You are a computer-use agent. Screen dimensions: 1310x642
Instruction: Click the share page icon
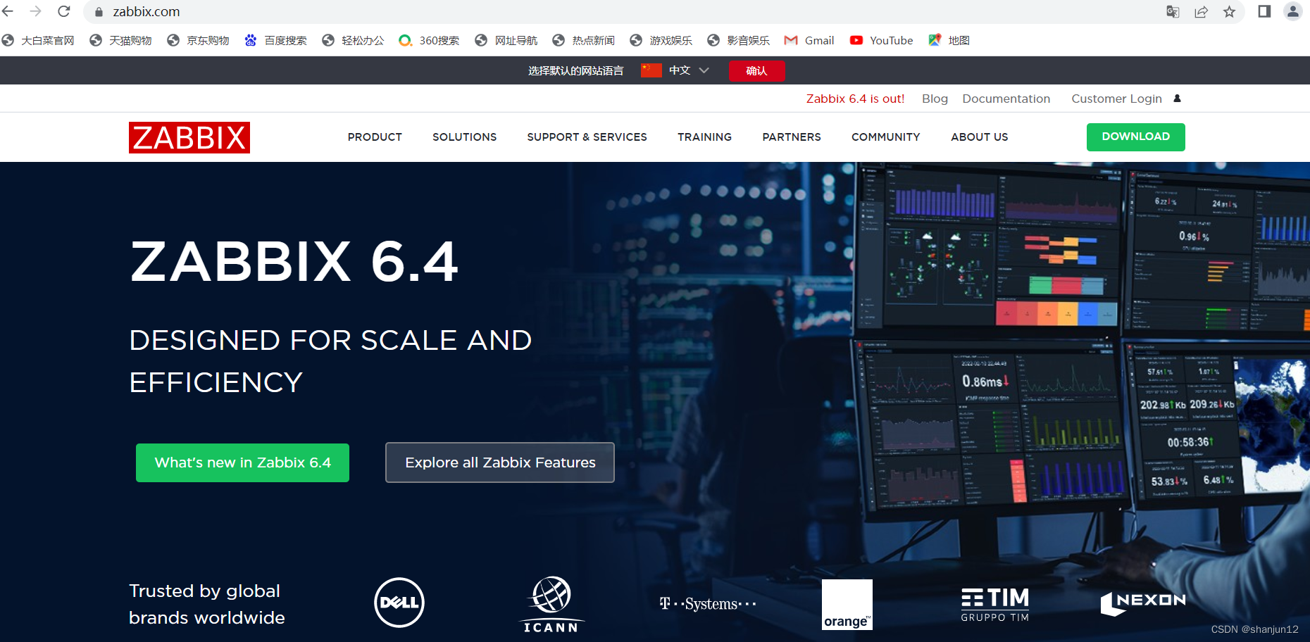1201,11
